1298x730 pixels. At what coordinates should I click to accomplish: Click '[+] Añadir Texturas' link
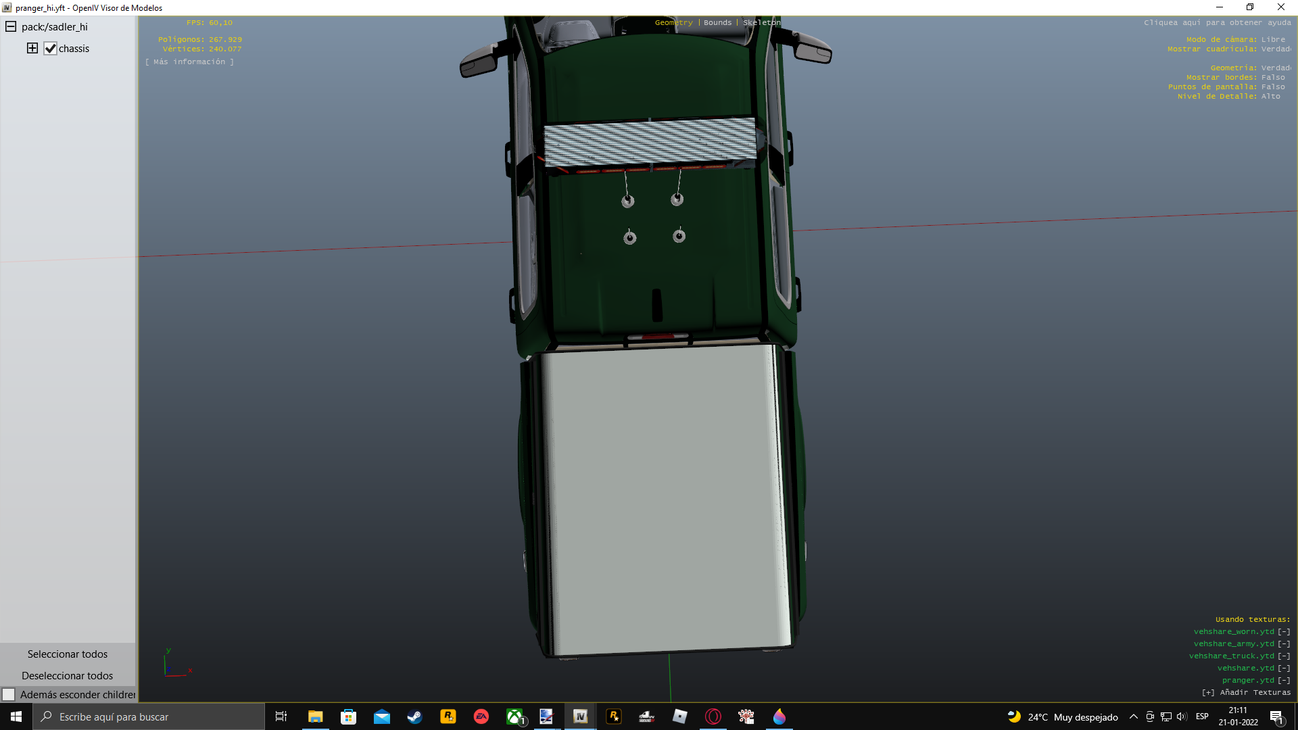tap(1246, 692)
